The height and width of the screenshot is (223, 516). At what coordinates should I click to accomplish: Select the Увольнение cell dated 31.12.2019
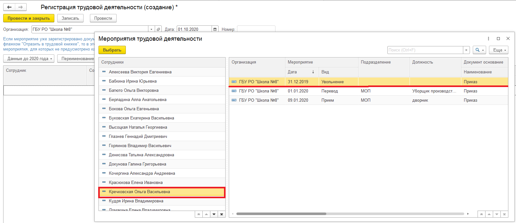coord(338,82)
